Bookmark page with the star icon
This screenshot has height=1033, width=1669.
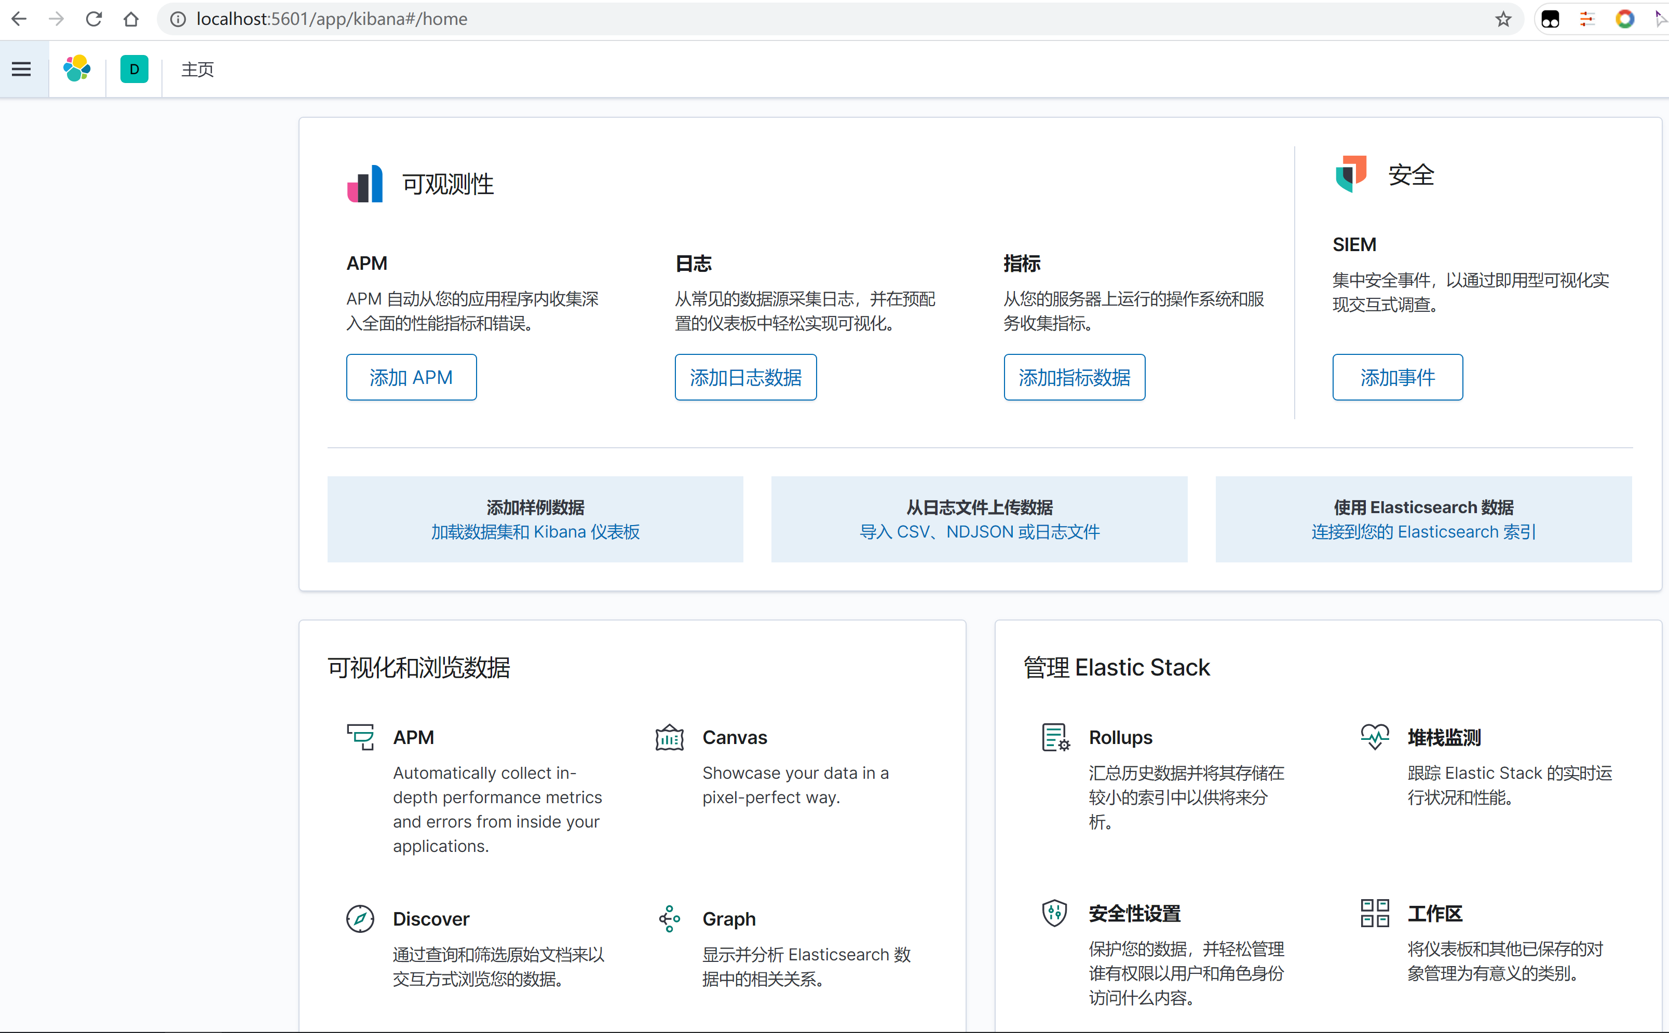(x=1503, y=19)
